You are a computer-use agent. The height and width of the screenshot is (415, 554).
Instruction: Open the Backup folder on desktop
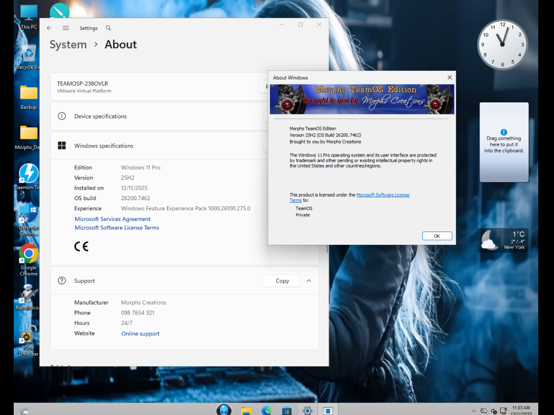click(x=28, y=97)
